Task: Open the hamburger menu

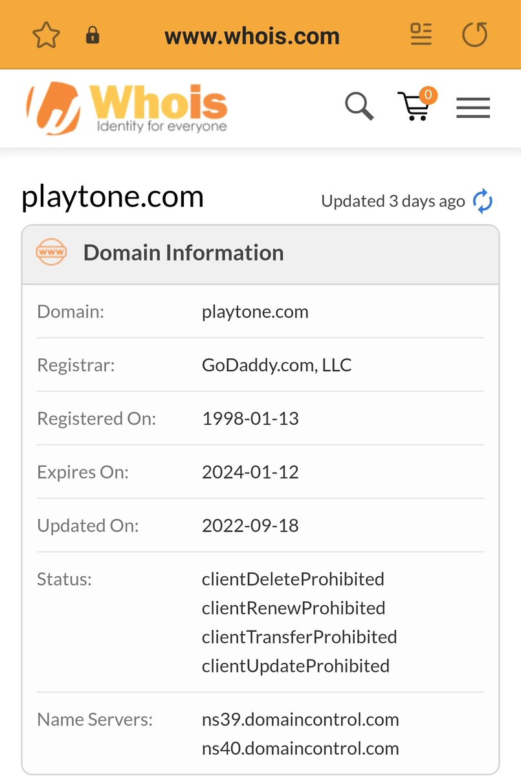Action: 473,107
